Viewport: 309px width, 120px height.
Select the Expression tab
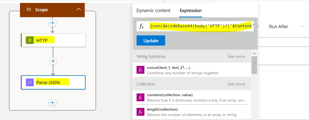(x=191, y=11)
